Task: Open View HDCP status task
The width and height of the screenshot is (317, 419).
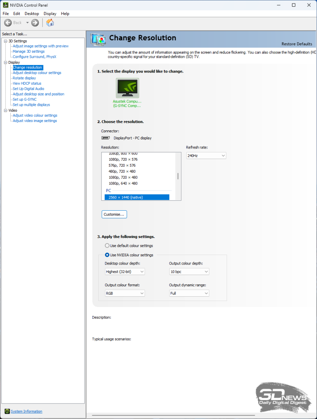Action: coord(27,84)
